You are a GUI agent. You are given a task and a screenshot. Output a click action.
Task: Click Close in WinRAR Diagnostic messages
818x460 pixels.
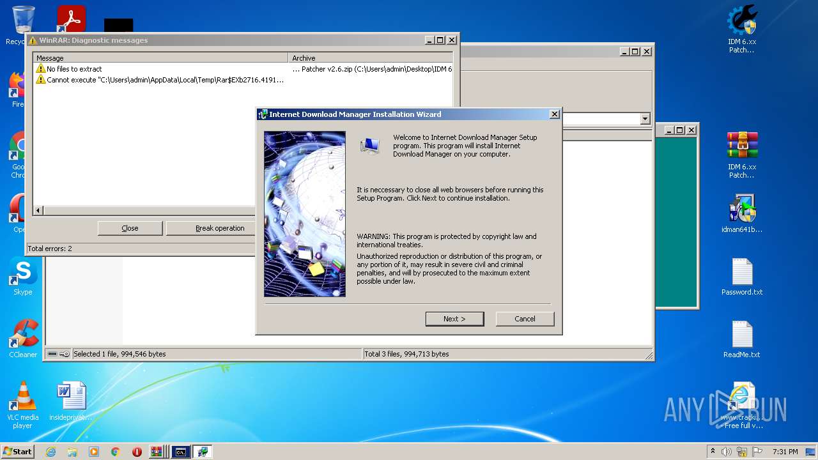[130, 228]
